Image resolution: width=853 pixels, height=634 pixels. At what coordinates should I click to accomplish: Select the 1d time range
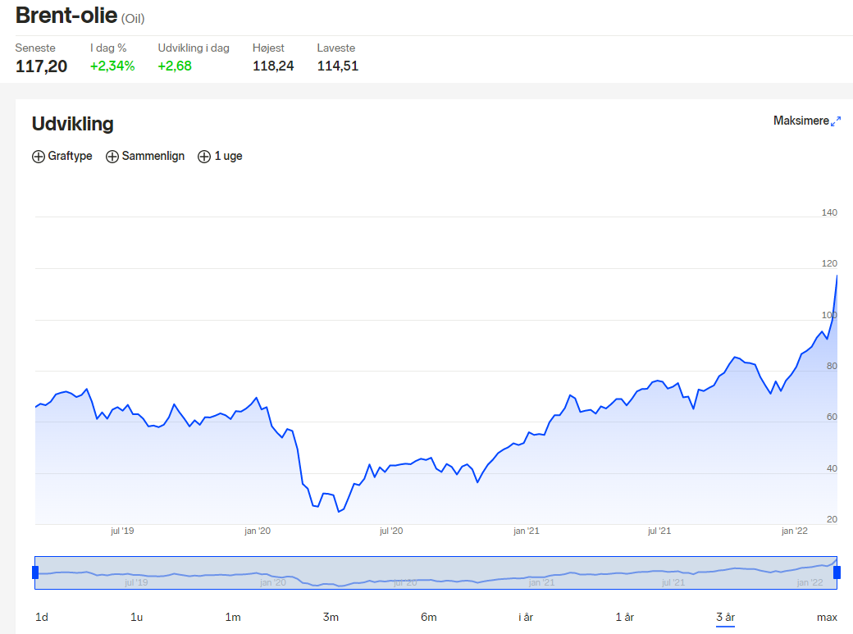[42, 617]
